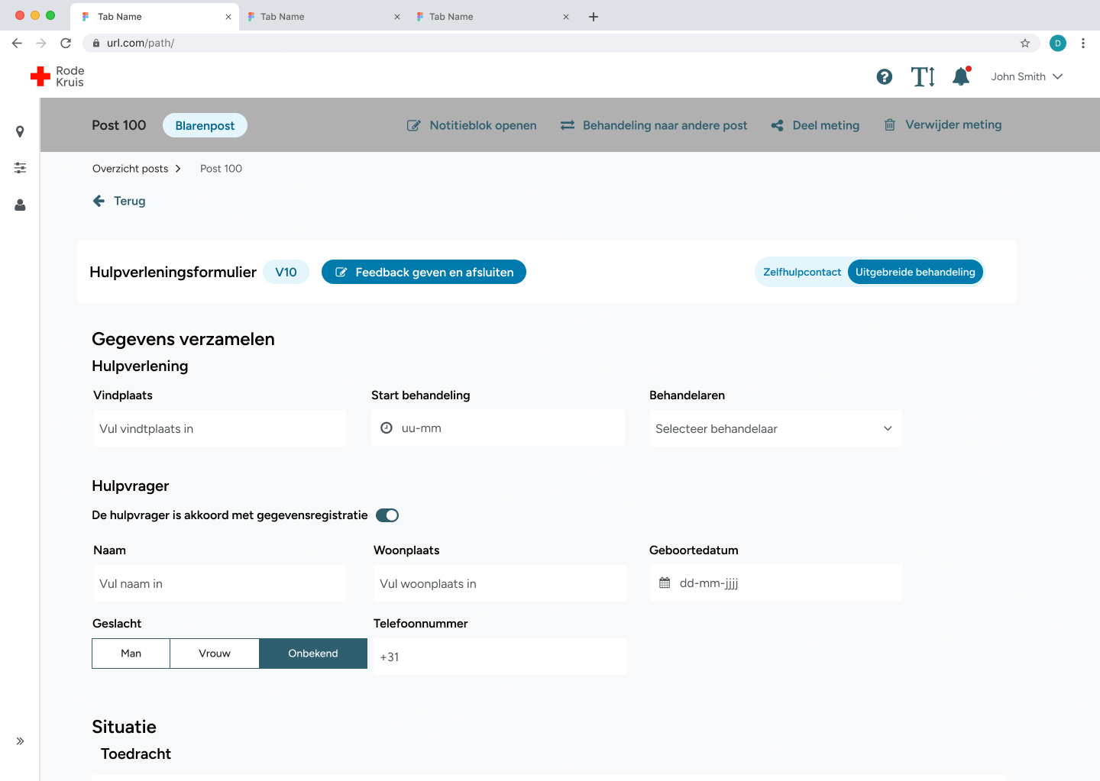Toggle gegevensregistratie akkoord switch
1100x781 pixels.
(387, 515)
